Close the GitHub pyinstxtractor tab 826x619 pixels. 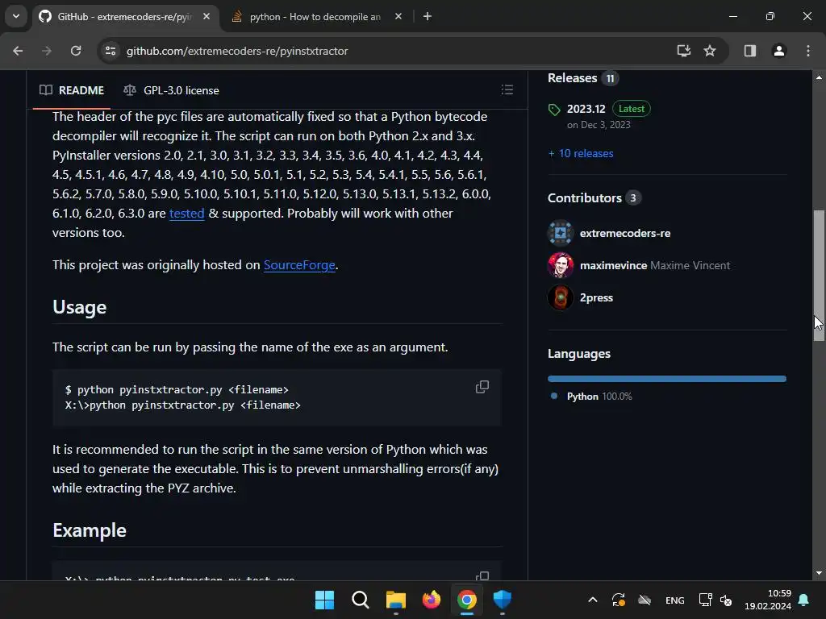click(x=206, y=17)
